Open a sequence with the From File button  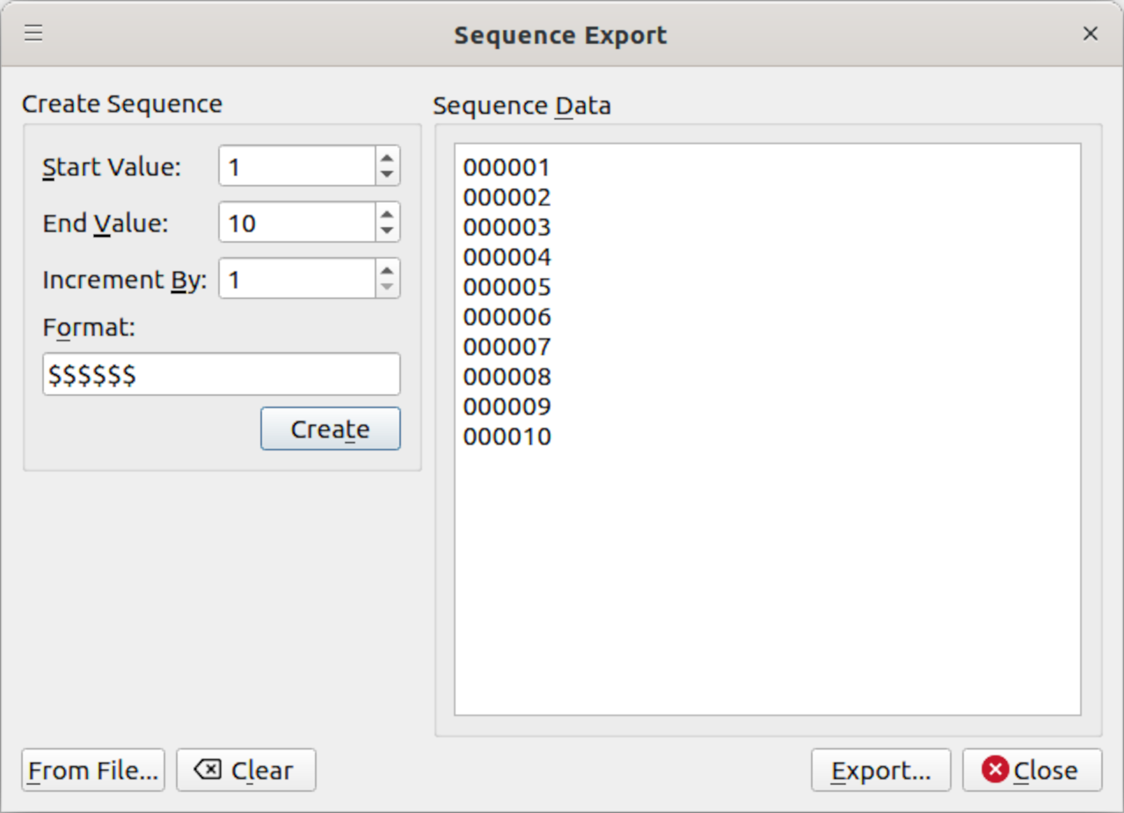tap(91, 770)
